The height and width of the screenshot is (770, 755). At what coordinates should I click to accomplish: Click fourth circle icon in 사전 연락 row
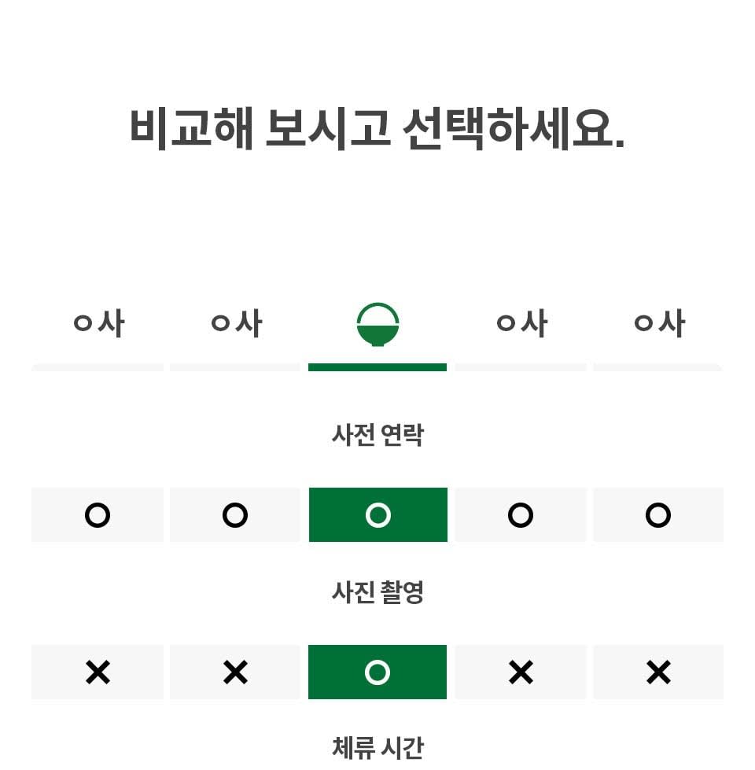click(x=521, y=515)
